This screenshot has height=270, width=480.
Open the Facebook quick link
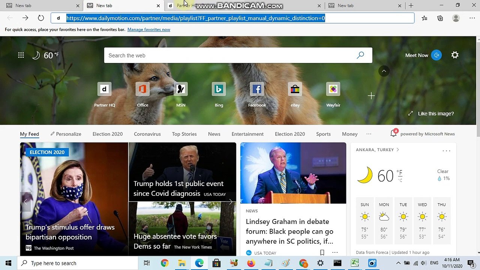pyautogui.click(x=257, y=95)
